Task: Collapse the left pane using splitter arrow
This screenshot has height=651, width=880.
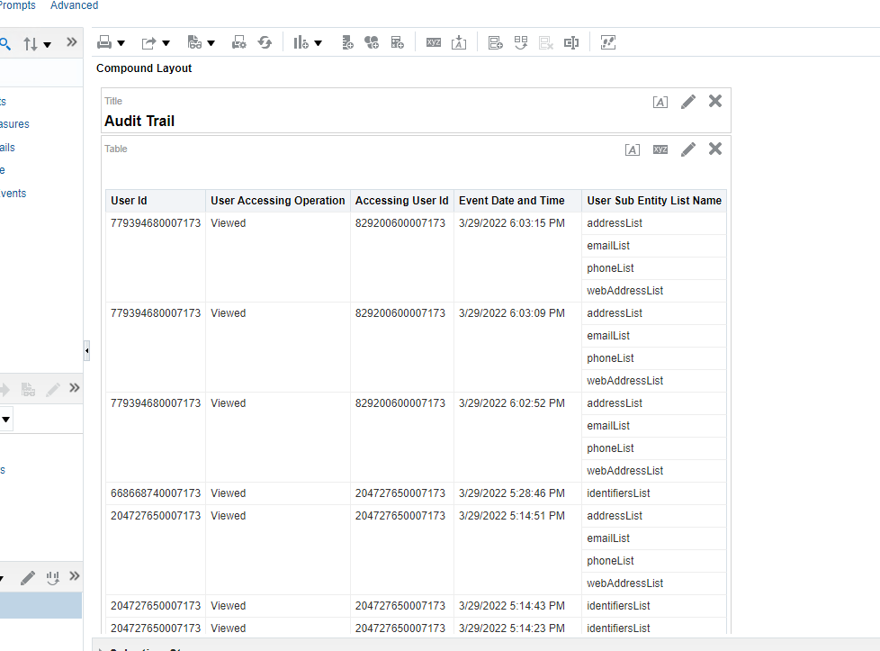Action: point(86,349)
